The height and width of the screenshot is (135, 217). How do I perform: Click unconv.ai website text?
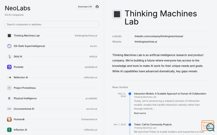click(92, 109)
